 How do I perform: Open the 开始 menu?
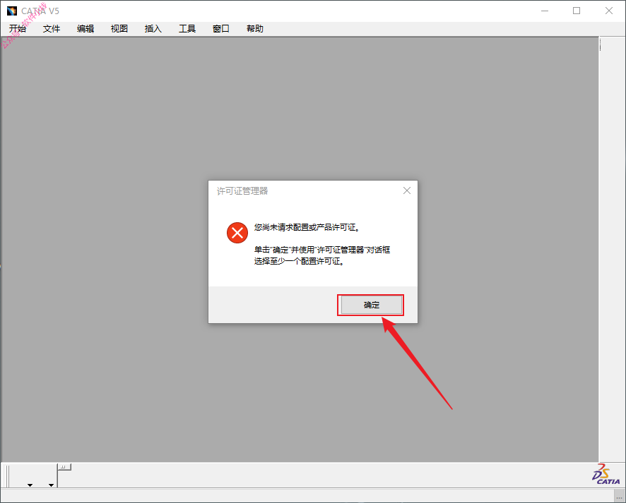pos(18,29)
